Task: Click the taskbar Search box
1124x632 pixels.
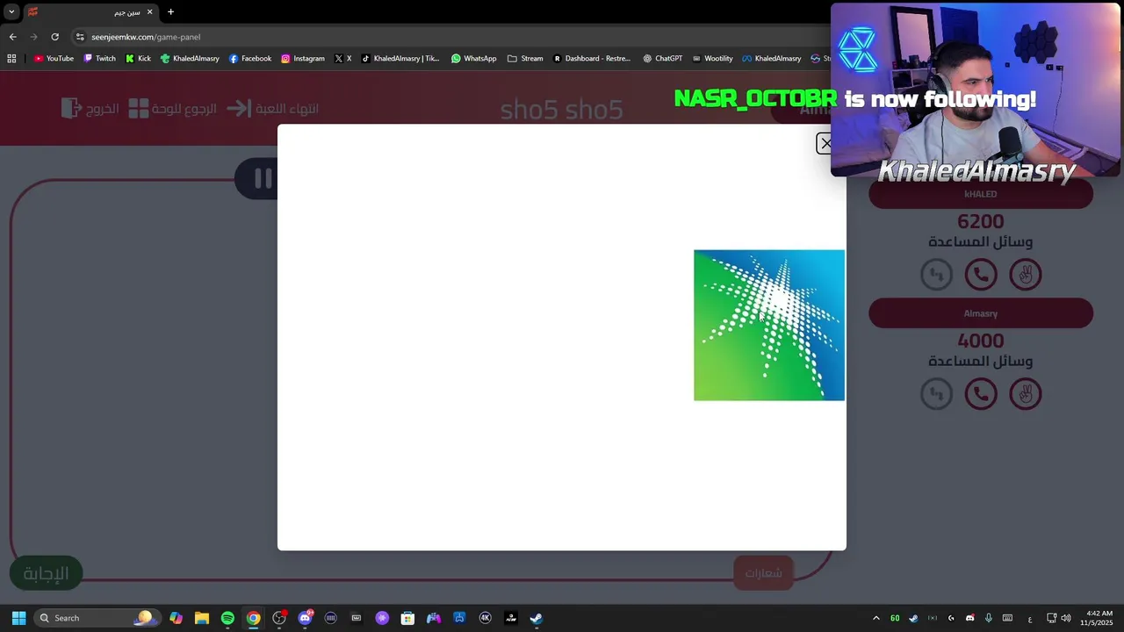Action: (x=97, y=618)
